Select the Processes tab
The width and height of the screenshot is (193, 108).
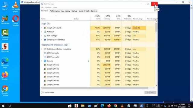[45, 11]
